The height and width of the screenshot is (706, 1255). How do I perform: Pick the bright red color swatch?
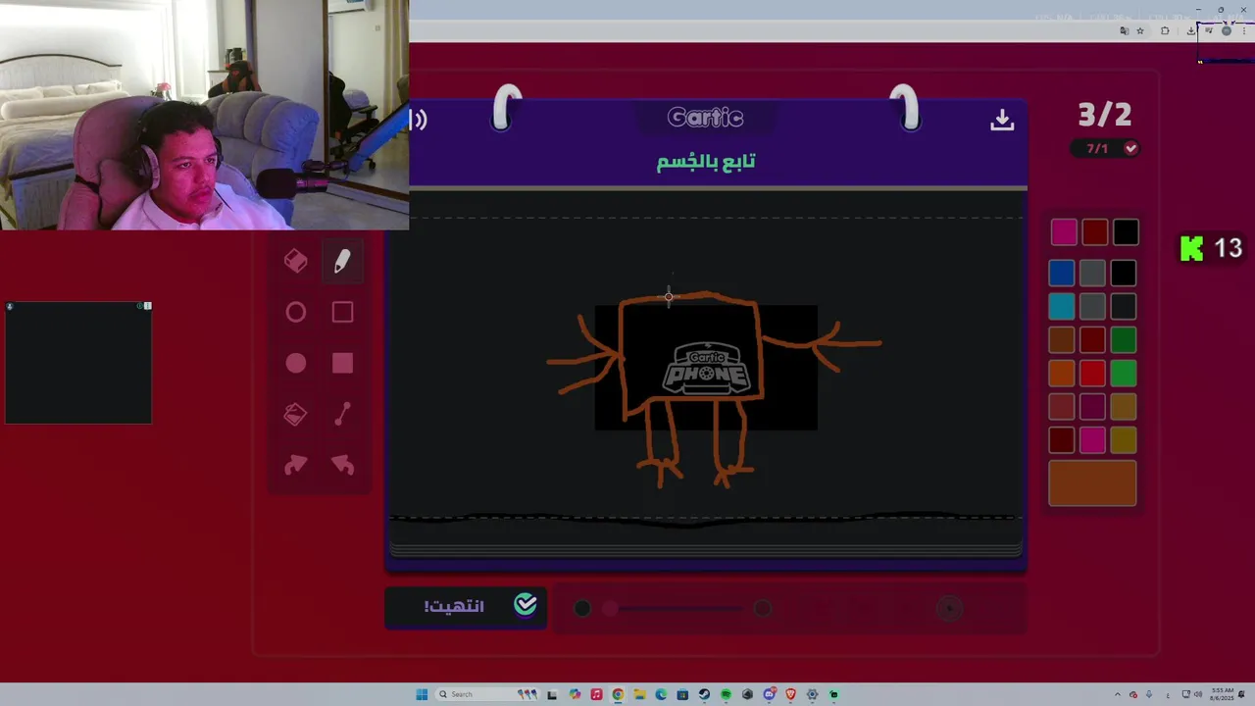[x=1092, y=374]
